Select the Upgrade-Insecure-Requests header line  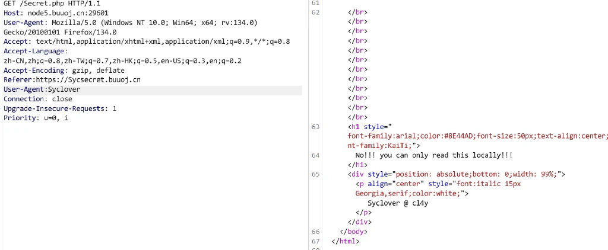point(60,109)
